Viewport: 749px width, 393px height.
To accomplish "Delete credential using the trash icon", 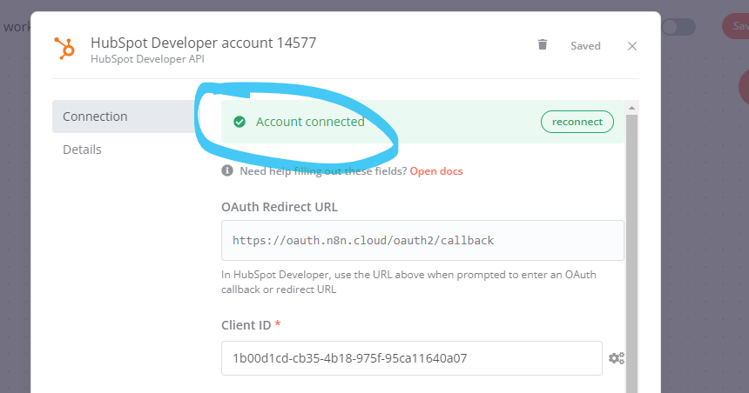I will [x=543, y=45].
